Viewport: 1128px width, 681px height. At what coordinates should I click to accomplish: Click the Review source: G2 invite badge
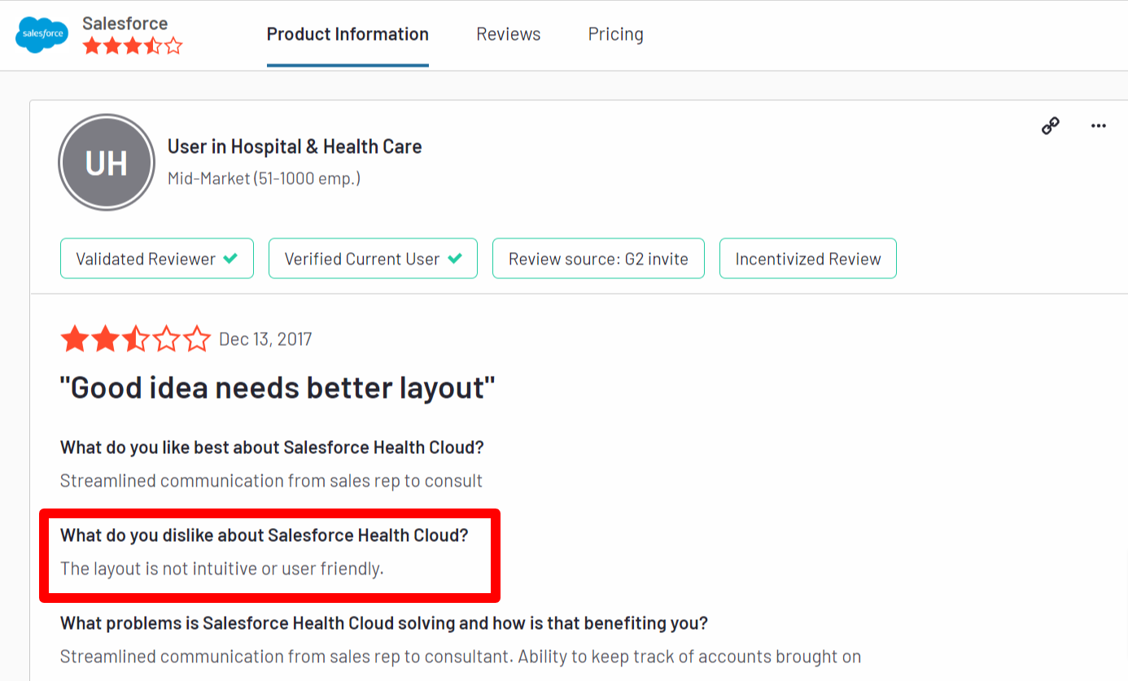pyautogui.click(x=598, y=259)
